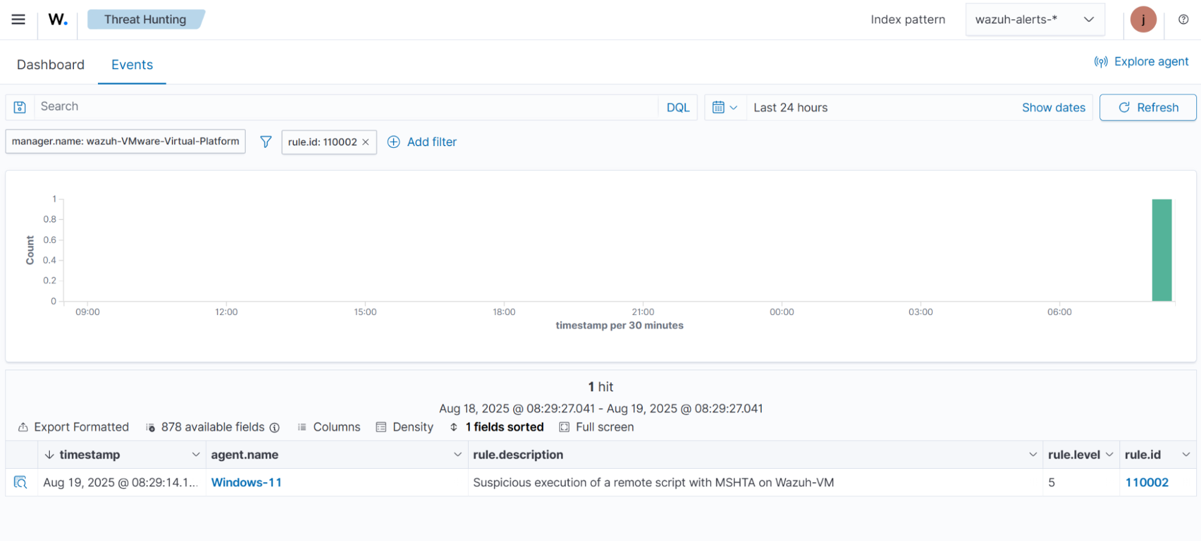Open the wazuh-alerts-* index pattern dropdown
Image resolution: width=1201 pixels, height=541 pixels.
coord(1035,19)
